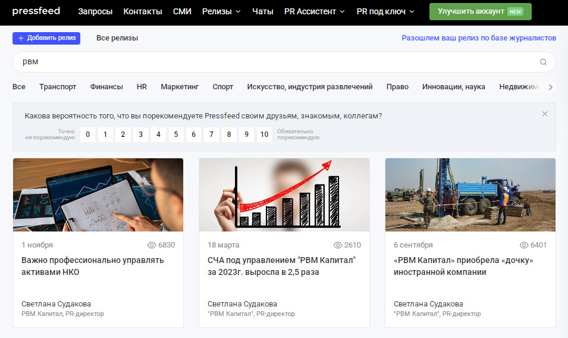Rate recommendation score 8
This screenshot has height=338, width=568.
pyautogui.click(x=229, y=134)
